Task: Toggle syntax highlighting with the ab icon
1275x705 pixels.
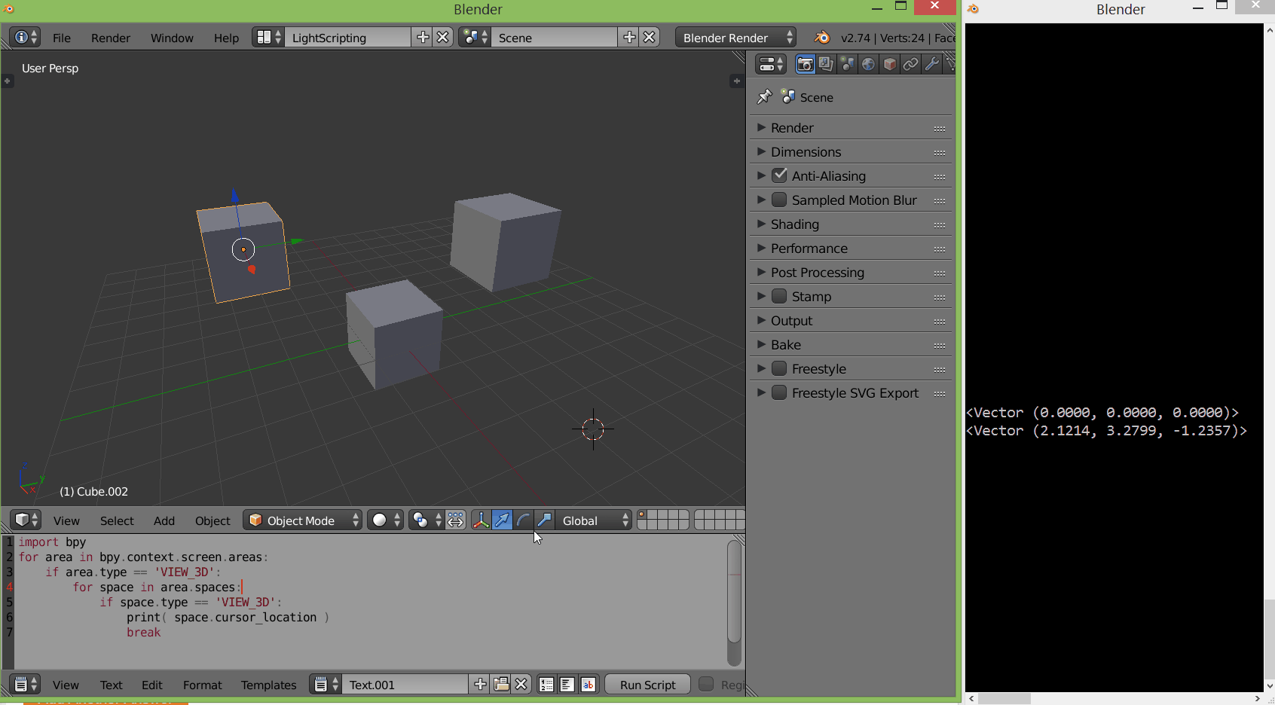Action: pos(589,684)
